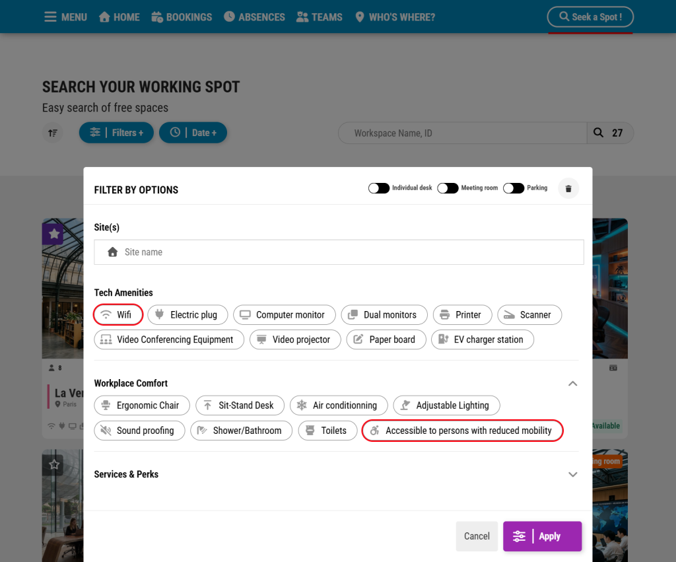Select the Shower/Bathroom chip
The width and height of the screenshot is (676, 562).
[x=242, y=431]
